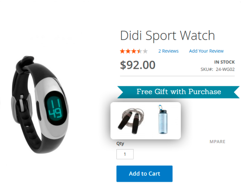Click the star rating summary

click(134, 51)
